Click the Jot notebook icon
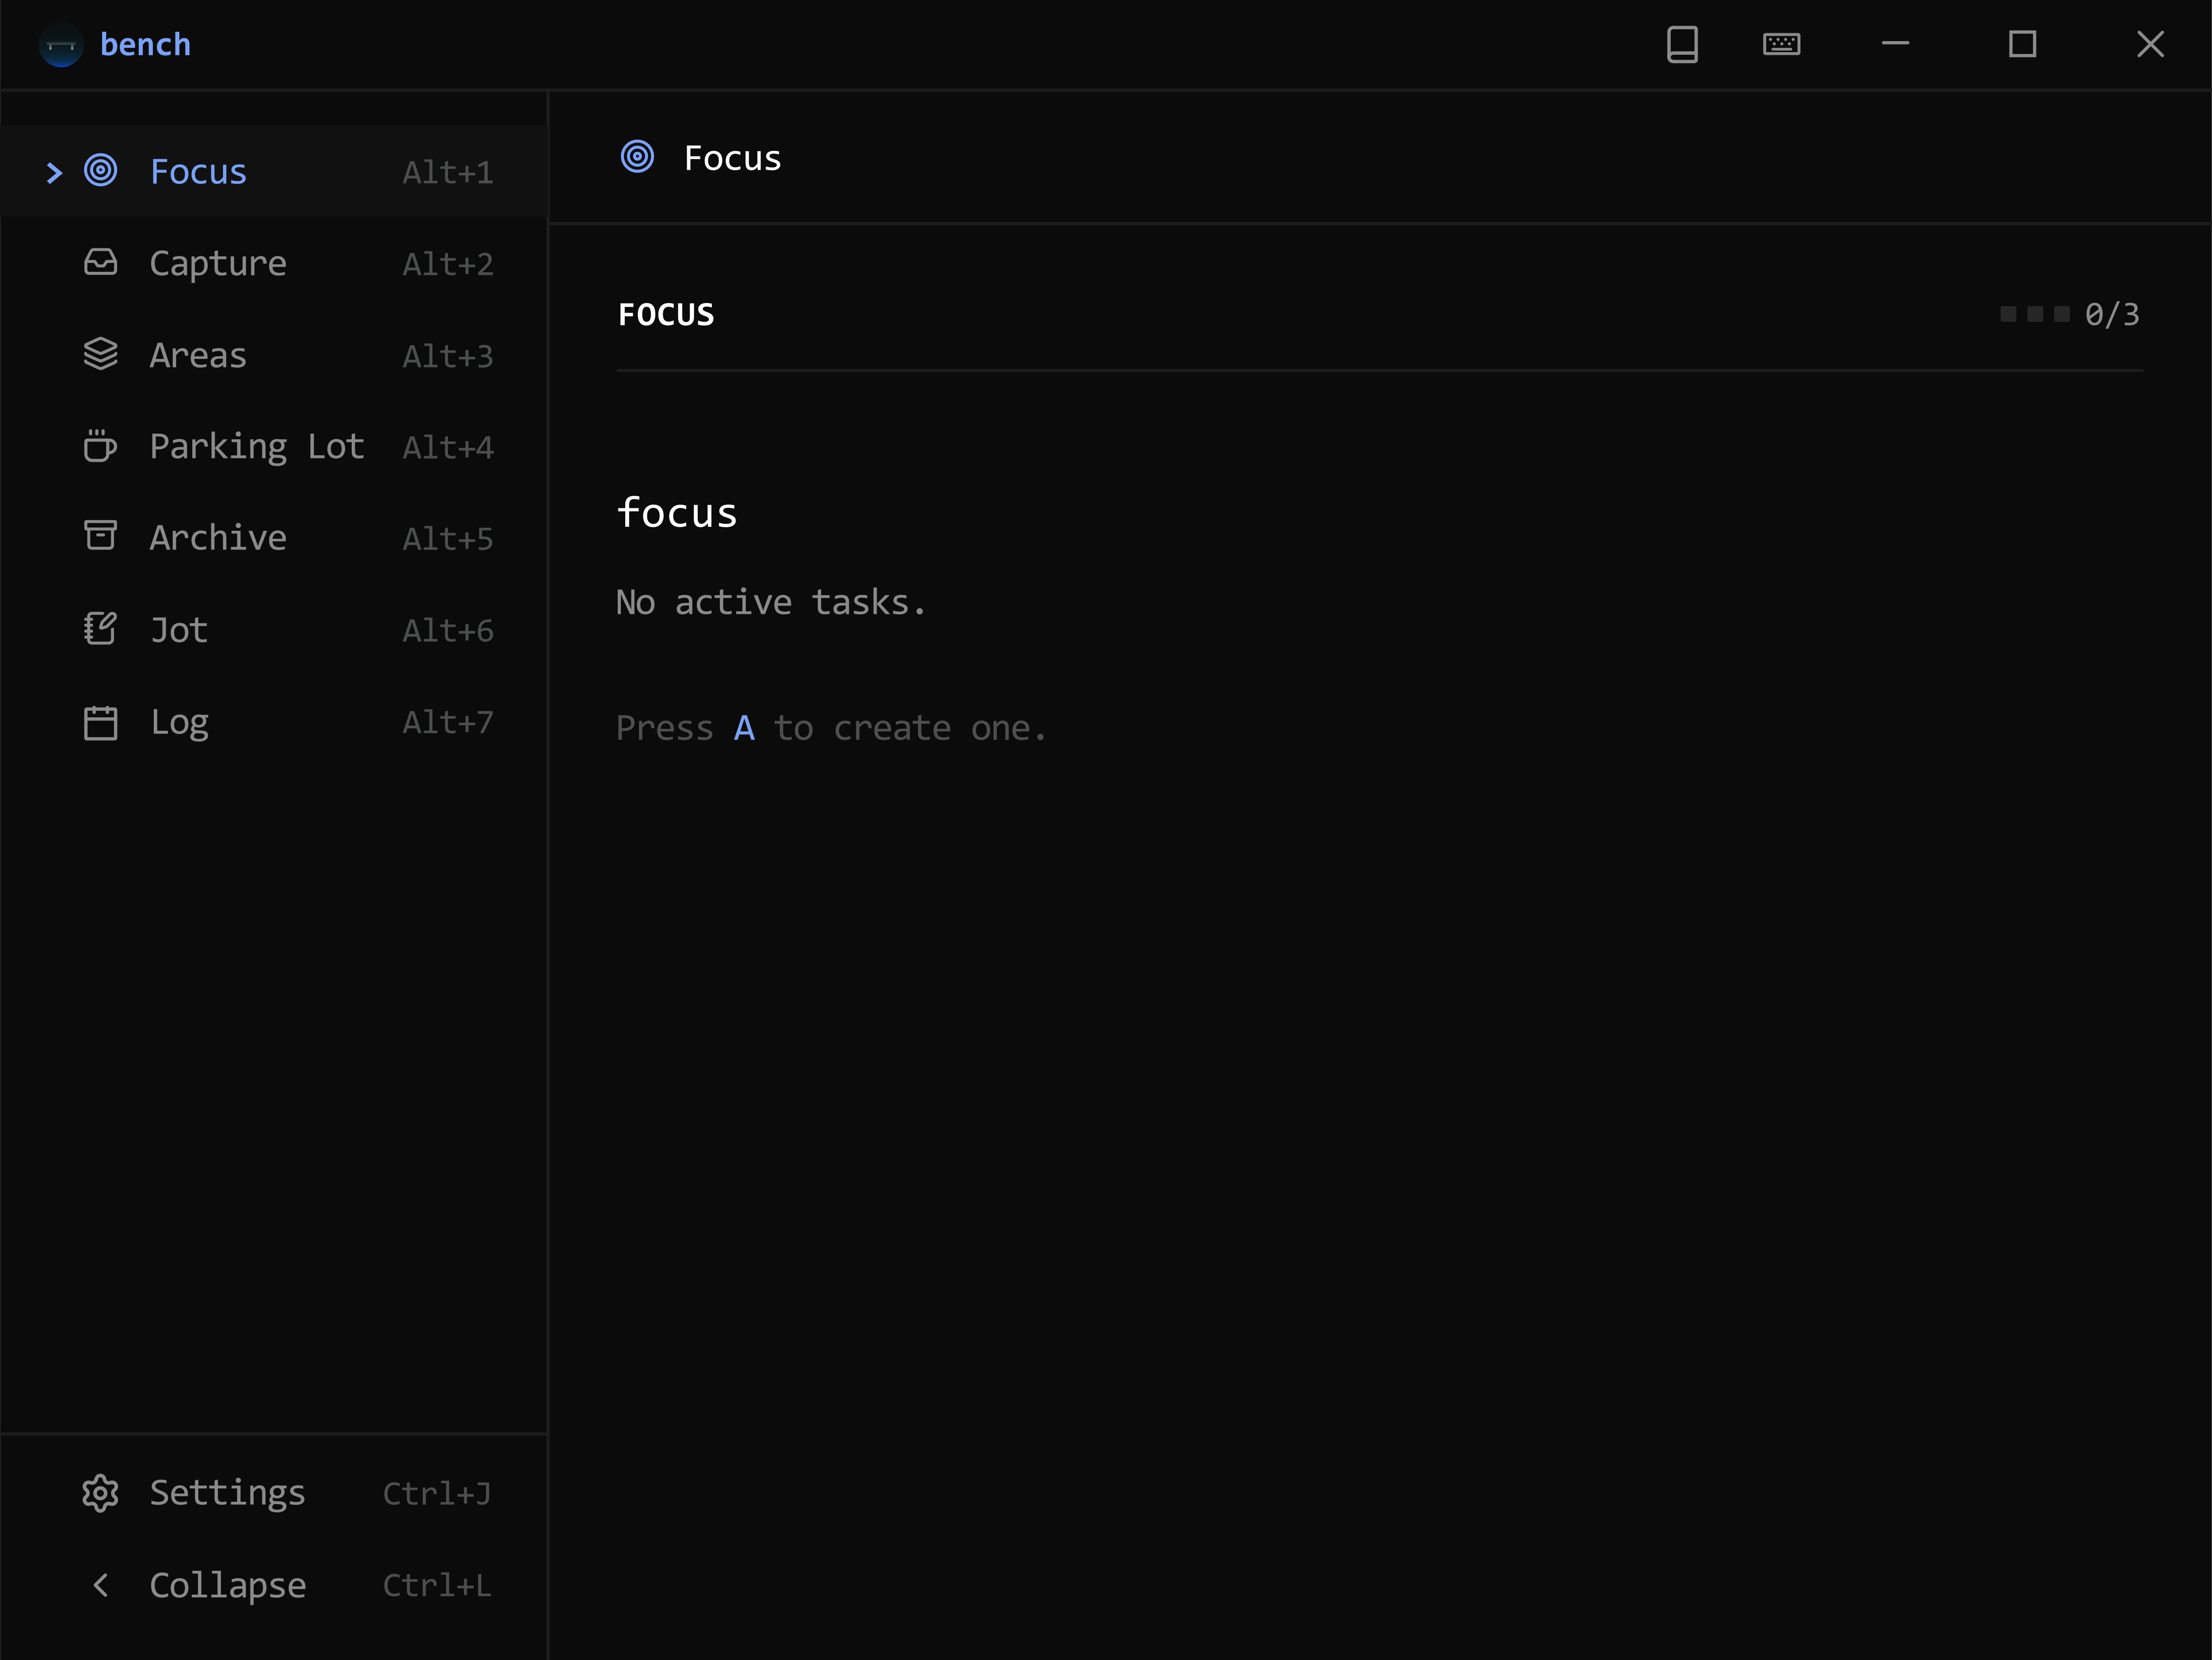2212x1660 pixels. point(101,629)
